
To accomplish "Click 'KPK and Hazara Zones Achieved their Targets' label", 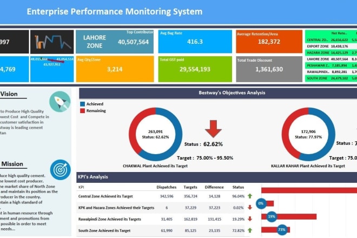I will [116, 208].
